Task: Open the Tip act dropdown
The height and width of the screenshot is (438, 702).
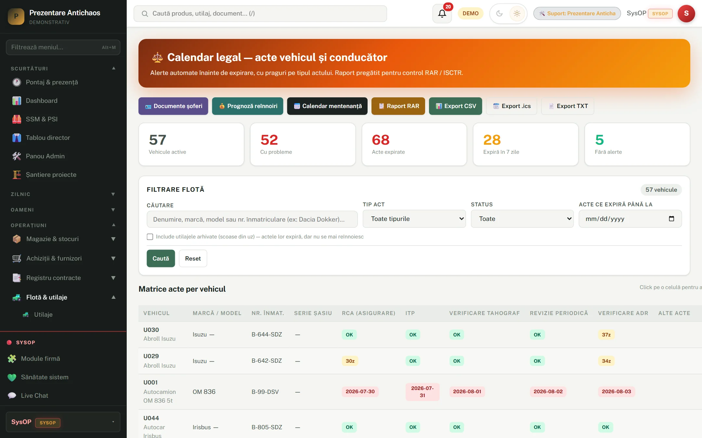Action: [x=414, y=219]
